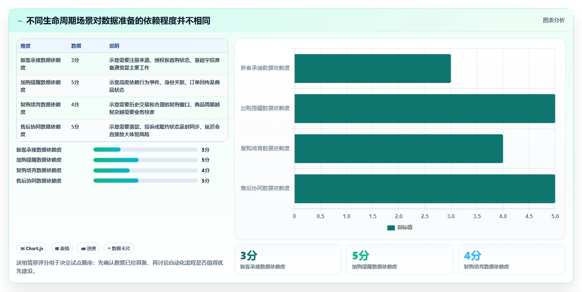
Task: Click description starting 示意需要历史交易
Action: [165, 108]
